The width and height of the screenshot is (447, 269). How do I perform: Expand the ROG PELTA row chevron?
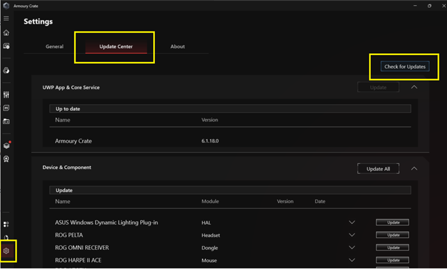[x=352, y=235]
